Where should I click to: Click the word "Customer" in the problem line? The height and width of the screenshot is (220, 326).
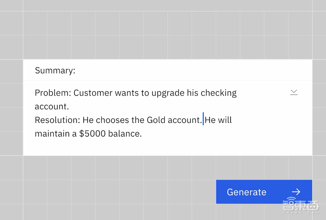[93, 93]
